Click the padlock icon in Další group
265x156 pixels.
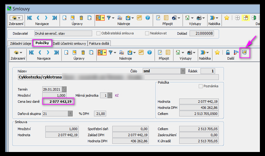(228, 52)
